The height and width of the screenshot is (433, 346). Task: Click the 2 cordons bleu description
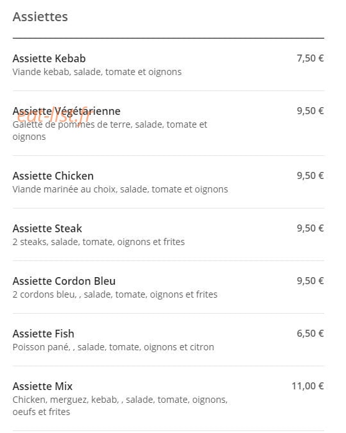pyautogui.click(x=115, y=294)
